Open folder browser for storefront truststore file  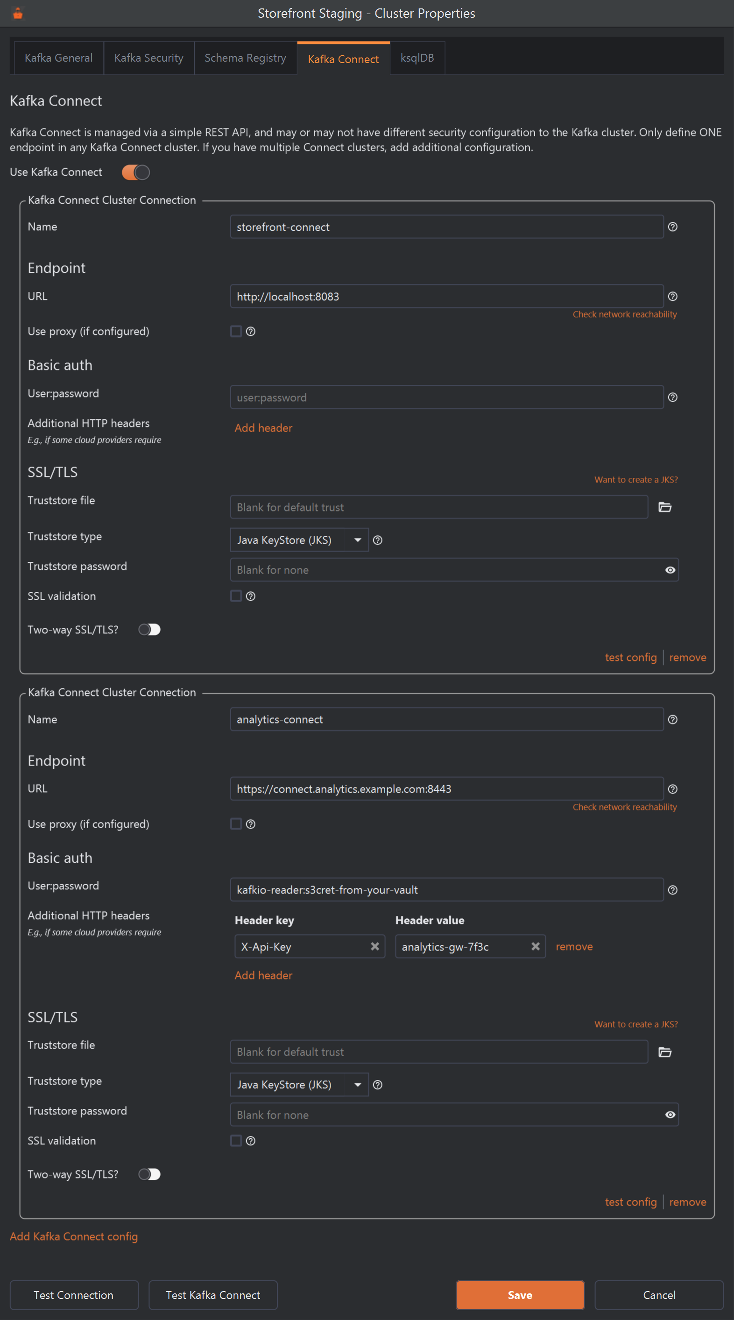(x=665, y=507)
